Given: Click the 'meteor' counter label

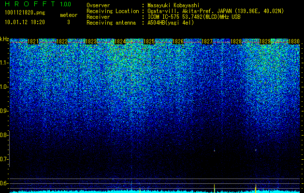Looking at the screenshot, I should [x=69, y=15].
